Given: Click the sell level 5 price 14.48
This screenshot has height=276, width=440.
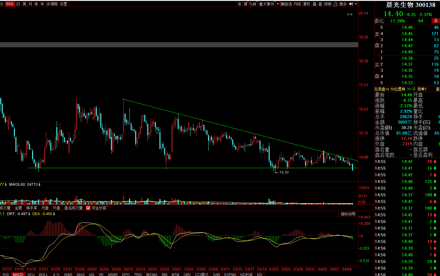Looking at the screenshot, I should click(x=407, y=27).
